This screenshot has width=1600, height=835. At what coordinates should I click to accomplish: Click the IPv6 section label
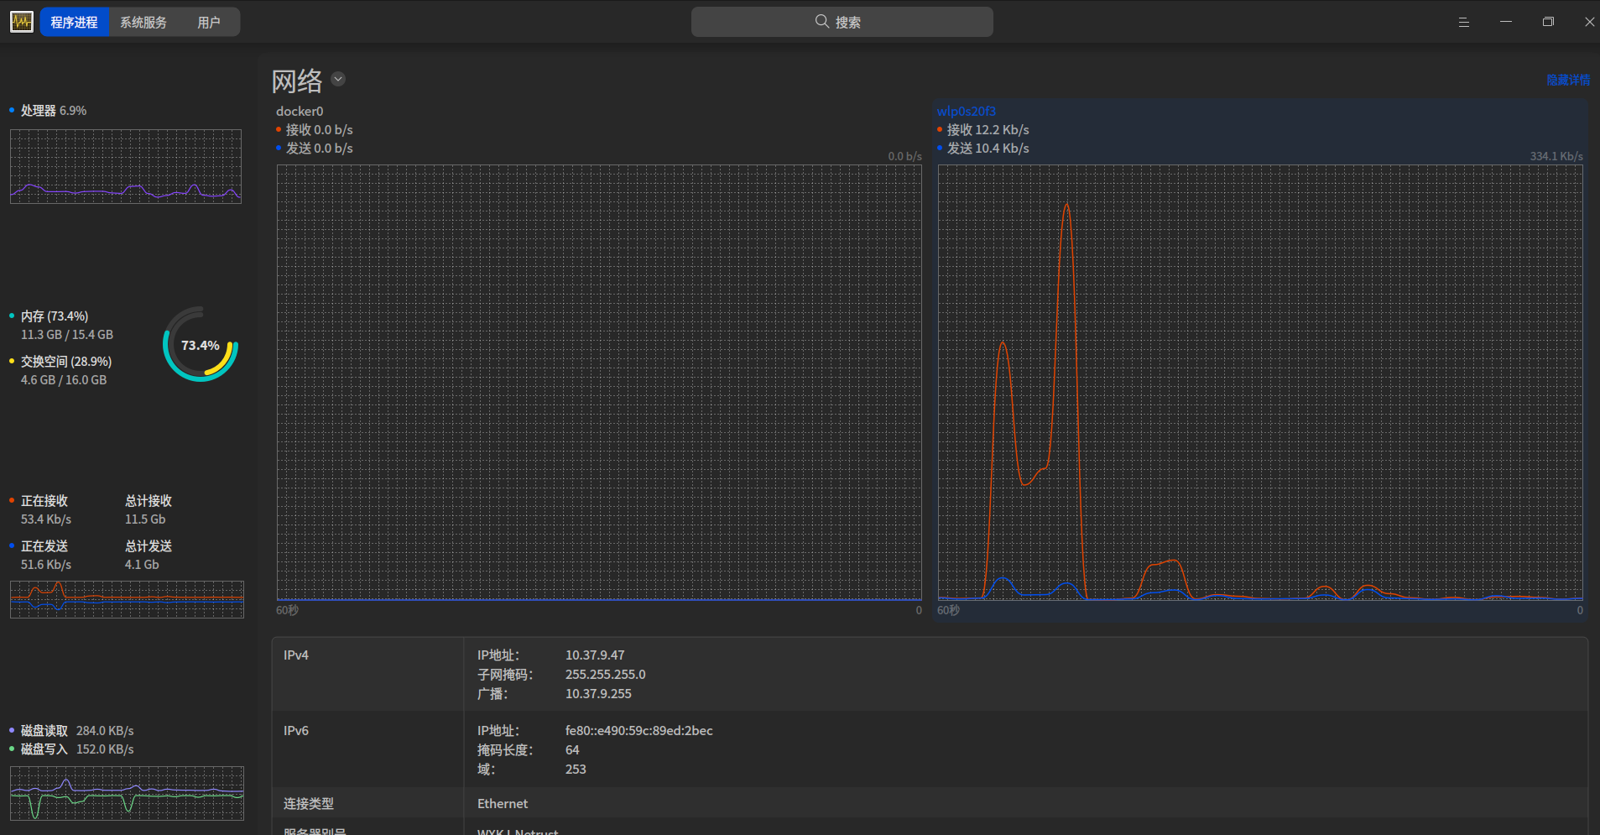(x=296, y=731)
